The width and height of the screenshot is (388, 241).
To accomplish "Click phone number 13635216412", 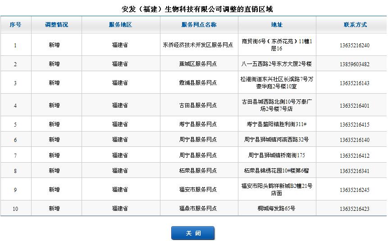I will 355,155.
